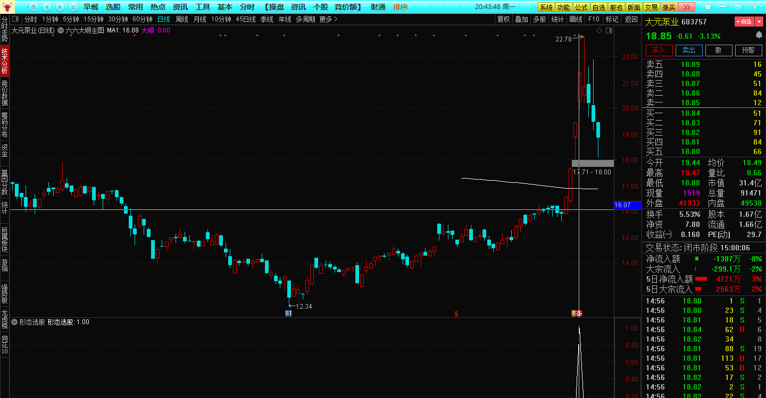This screenshot has height=398, width=766.
Task: Click the red 买入 buy button
Action: point(659,50)
